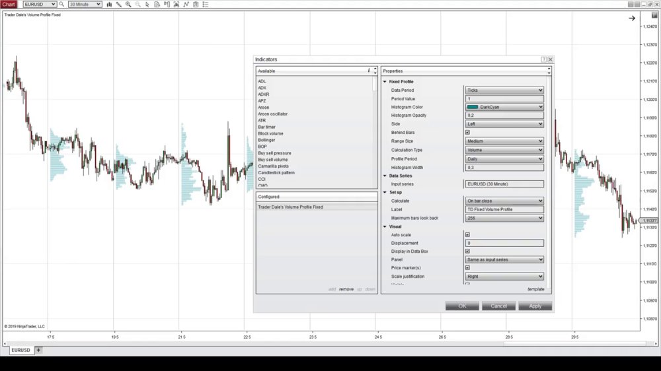Open the Calculate dropdown

click(x=504, y=201)
